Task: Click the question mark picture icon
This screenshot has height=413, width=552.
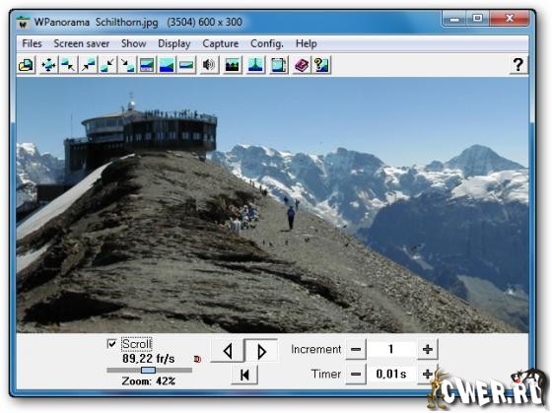Action: [321, 65]
